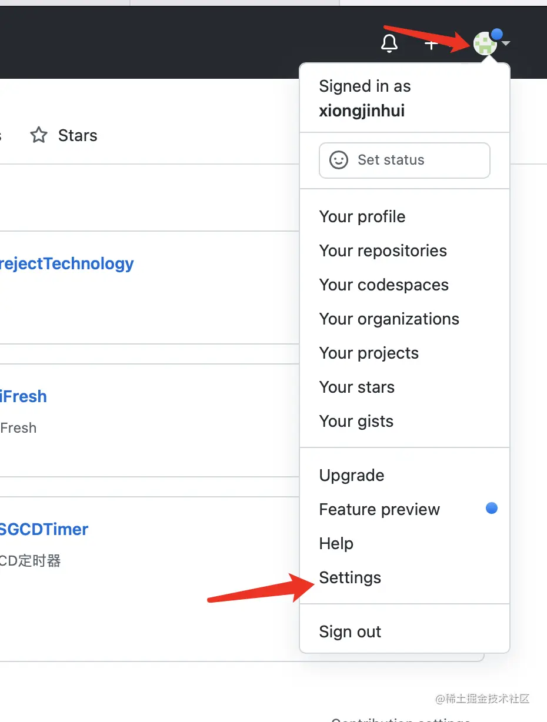Click the smiley icon in Set status
Screen dimensions: 547x722
tap(339, 160)
